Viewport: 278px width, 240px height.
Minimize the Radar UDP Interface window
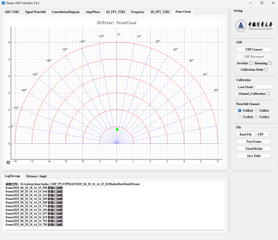click(x=251, y=3)
